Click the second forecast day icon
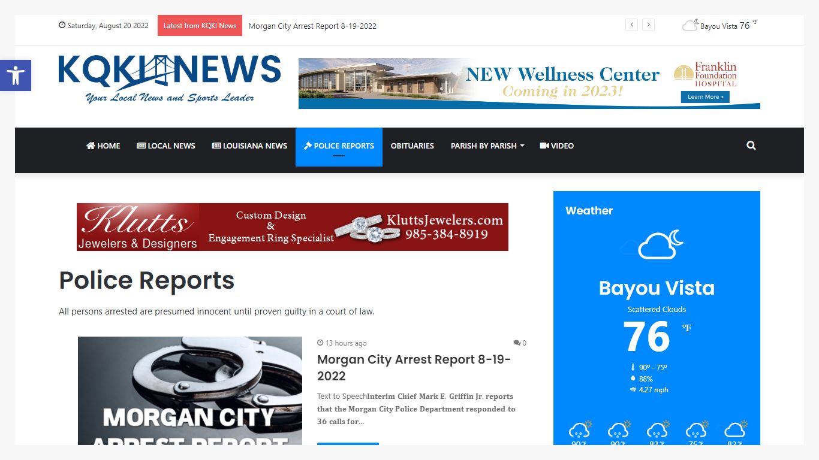 pos(619,429)
